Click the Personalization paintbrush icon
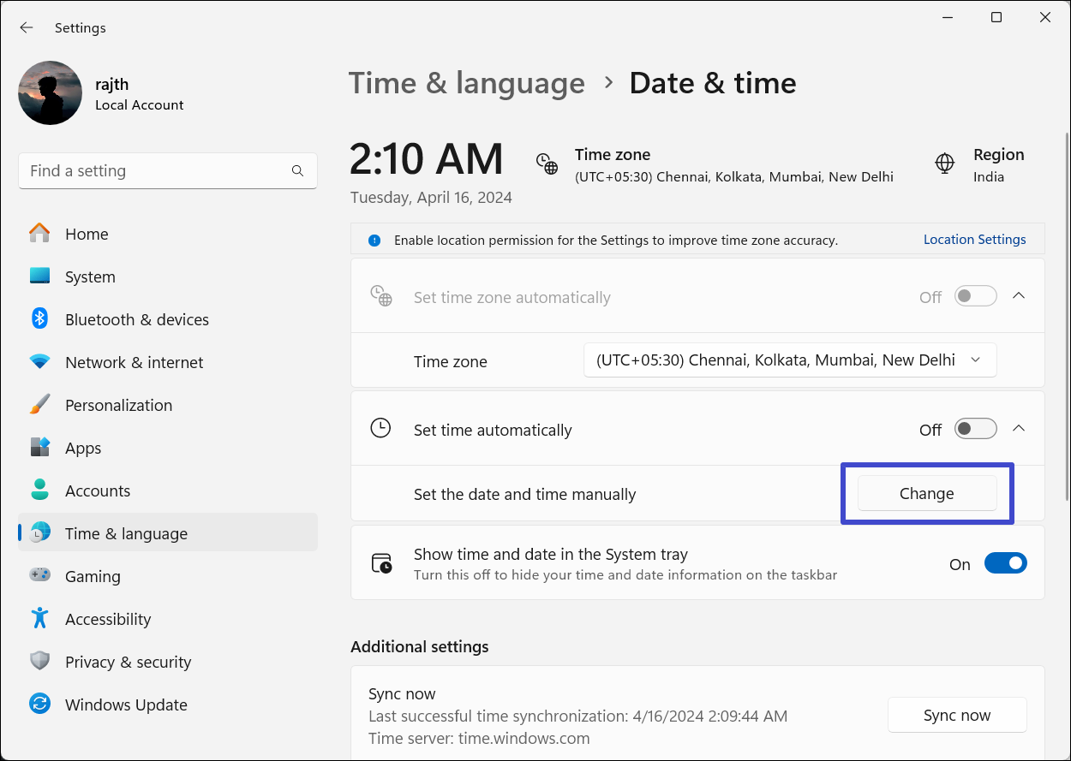 (x=39, y=405)
